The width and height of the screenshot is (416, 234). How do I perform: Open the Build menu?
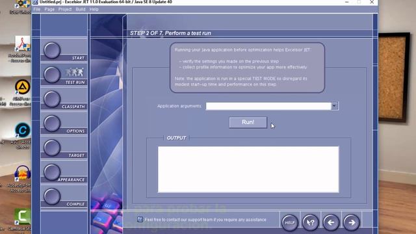coord(81,9)
